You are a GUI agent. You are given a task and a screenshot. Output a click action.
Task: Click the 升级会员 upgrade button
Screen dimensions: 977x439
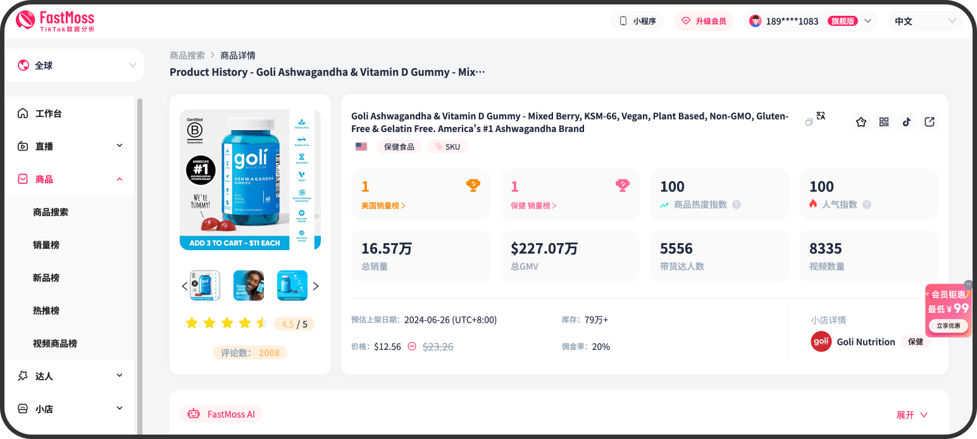pyautogui.click(x=704, y=20)
